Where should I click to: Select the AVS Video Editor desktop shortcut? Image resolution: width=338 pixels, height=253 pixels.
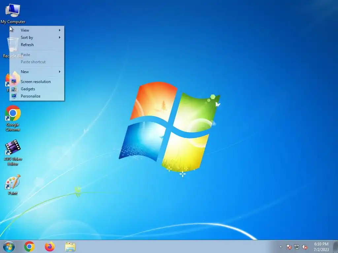click(x=13, y=153)
